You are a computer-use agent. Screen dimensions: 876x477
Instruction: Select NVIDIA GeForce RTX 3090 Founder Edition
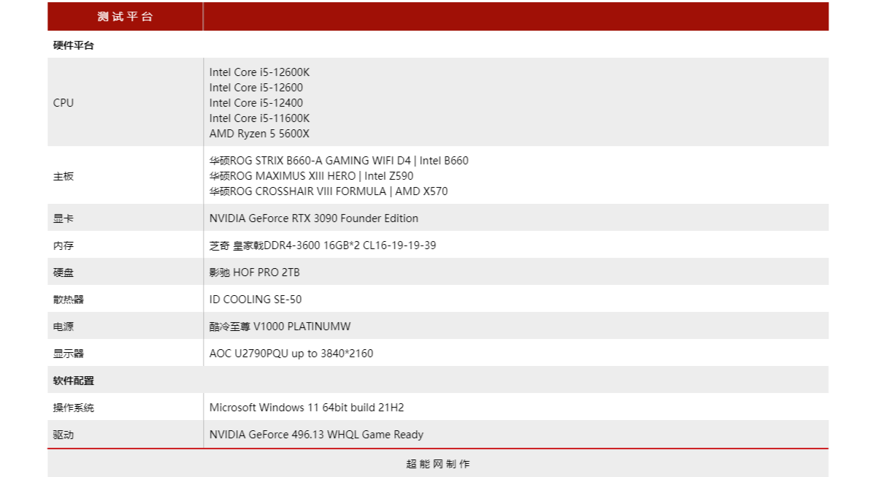tap(314, 218)
